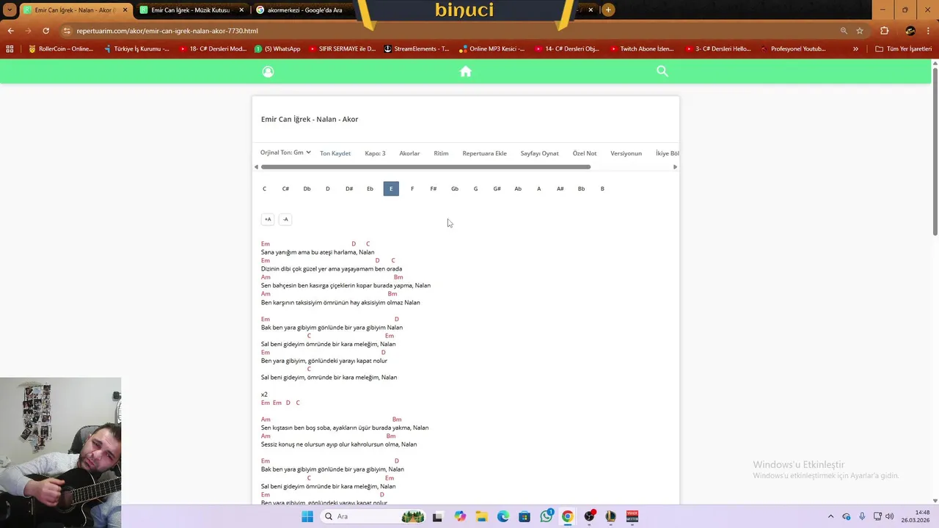Select the highlighted E key
Image resolution: width=939 pixels, height=528 pixels.
coord(391,188)
